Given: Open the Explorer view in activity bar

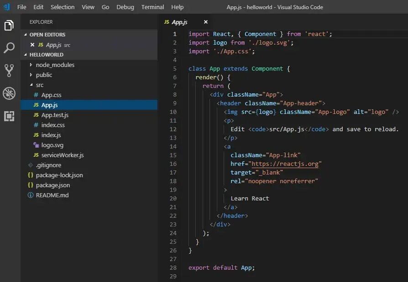Looking at the screenshot, I should tap(9, 25).
